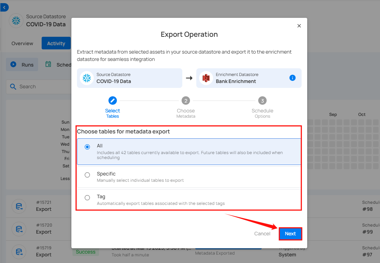Image resolution: width=380 pixels, height=263 pixels.
Task: Click the COVID-19 Data Snowflake logo in header
Action: (16, 20)
